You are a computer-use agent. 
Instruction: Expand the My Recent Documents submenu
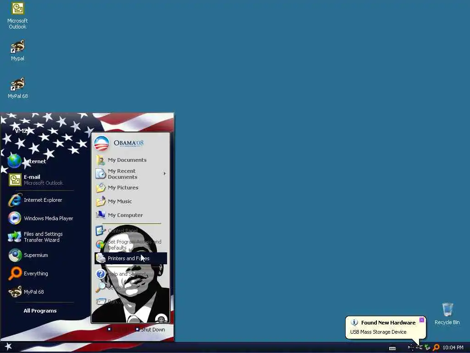click(x=131, y=174)
